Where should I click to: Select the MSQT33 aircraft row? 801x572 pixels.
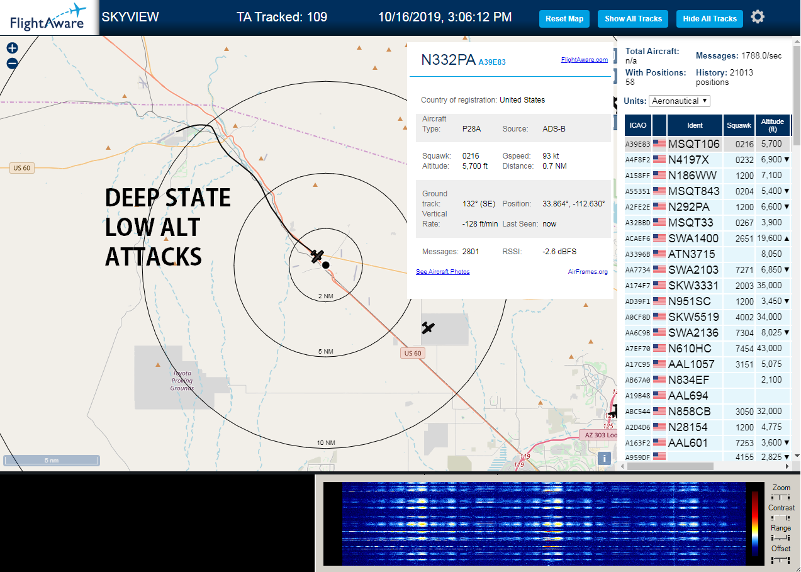707,223
